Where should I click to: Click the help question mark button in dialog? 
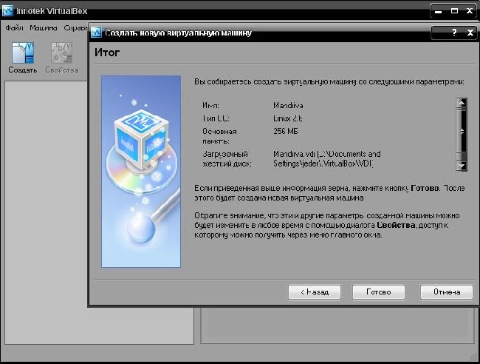pyautogui.click(x=454, y=33)
